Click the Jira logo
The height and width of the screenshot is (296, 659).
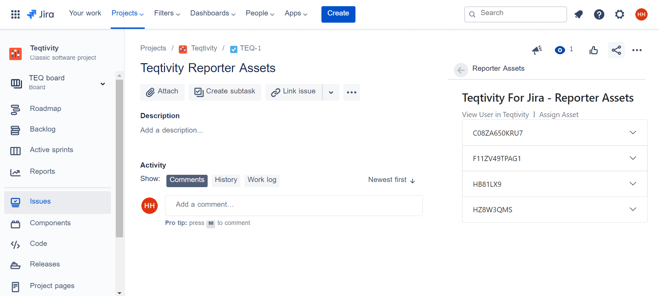pyautogui.click(x=41, y=14)
